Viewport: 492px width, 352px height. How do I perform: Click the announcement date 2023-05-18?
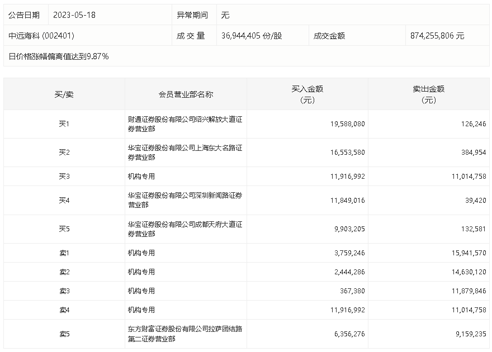[x=74, y=15]
